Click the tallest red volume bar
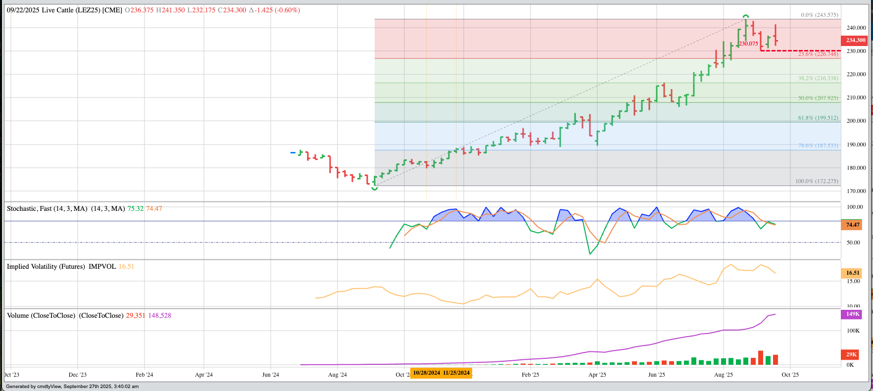The width and height of the screenshot is (873, 391). tap(761, 358)
